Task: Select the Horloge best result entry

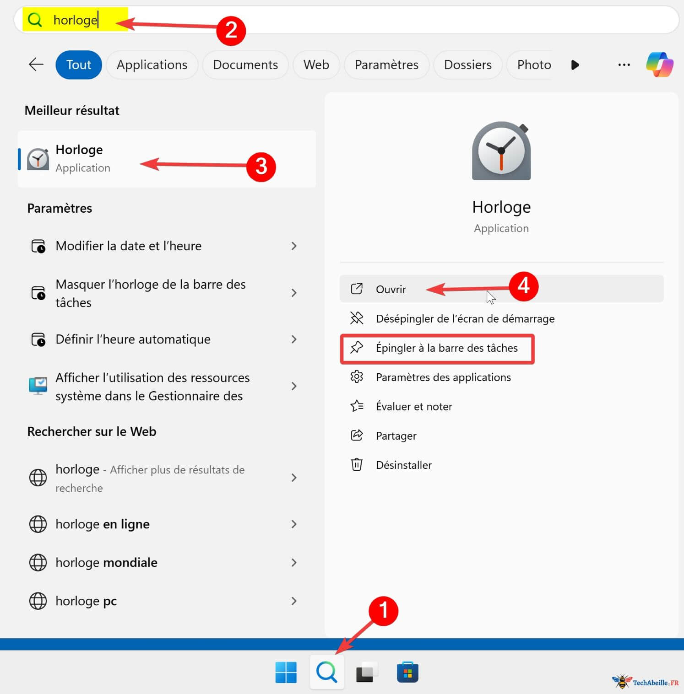Action: [x=167, y=159]
